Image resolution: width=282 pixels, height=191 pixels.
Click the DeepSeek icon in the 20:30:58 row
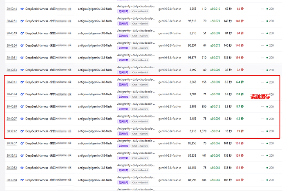tap(22, 180)
